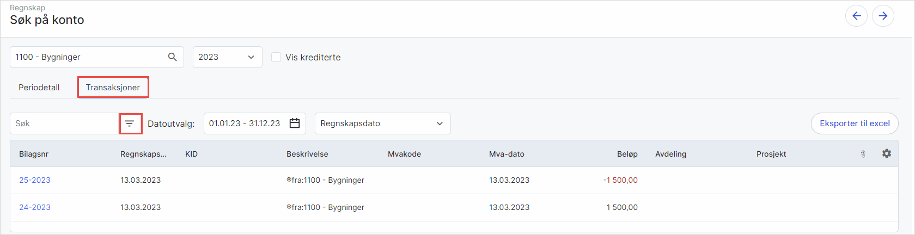Select the Transaksjoner tab

click(x=113, y=88)
